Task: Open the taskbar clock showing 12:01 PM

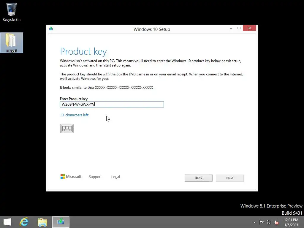Action: pos(291,222)
